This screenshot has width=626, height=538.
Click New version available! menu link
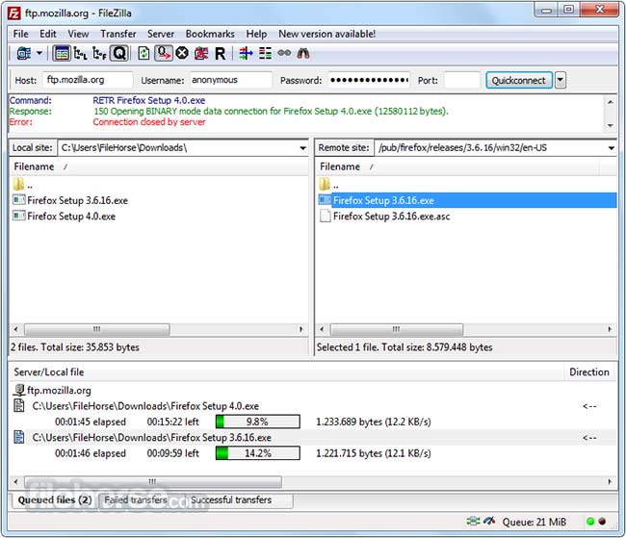click(x=326, y=34)
